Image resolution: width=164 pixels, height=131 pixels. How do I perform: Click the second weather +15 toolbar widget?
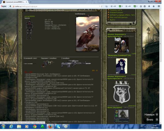coord(128,6)
